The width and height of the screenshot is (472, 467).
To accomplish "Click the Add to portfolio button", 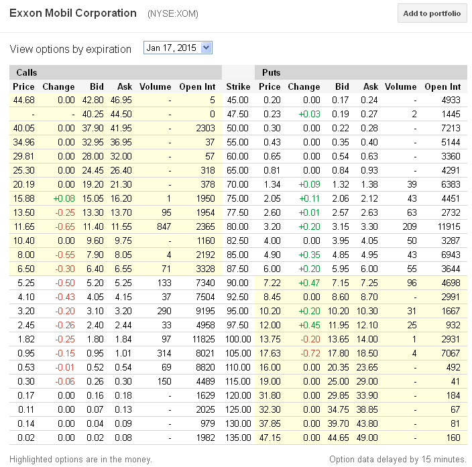I will 432,13.
